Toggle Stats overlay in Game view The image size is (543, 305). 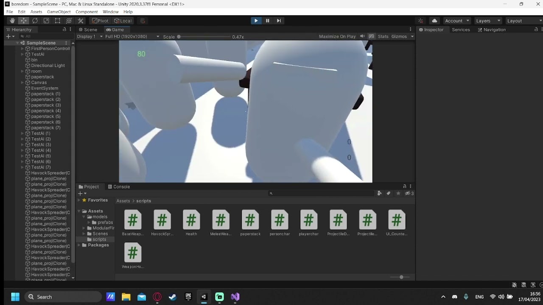point(383,36)
